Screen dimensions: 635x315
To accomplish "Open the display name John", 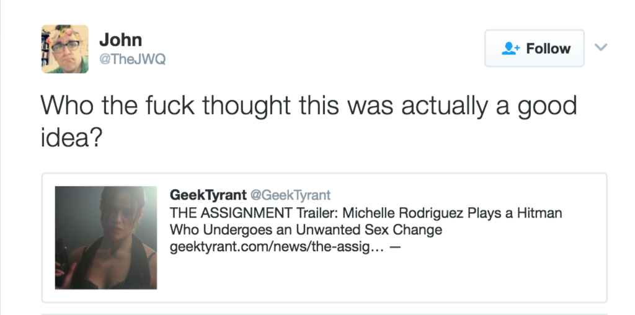I will [120, 40].
